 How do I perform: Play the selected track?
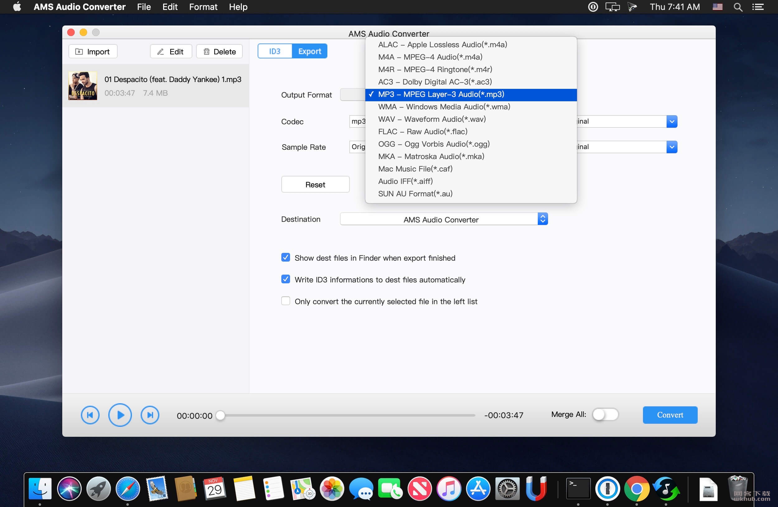(x=120, y=415)
